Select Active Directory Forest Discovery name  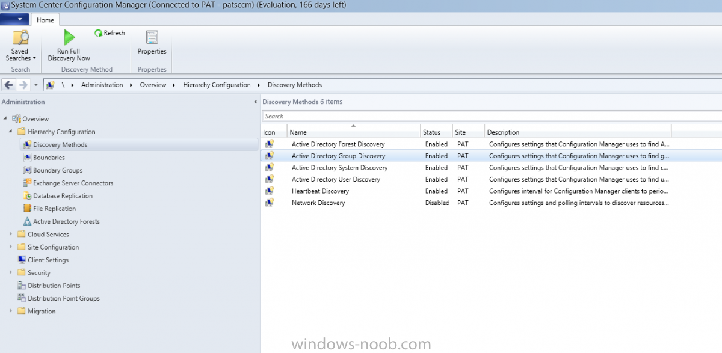click(338, 144)
